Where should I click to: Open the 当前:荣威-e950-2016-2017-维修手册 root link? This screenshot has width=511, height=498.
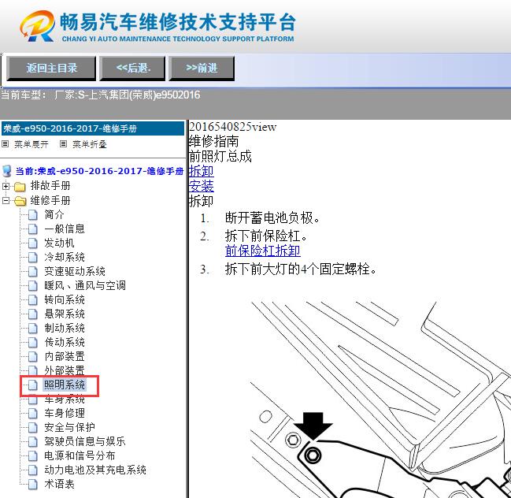99,171
